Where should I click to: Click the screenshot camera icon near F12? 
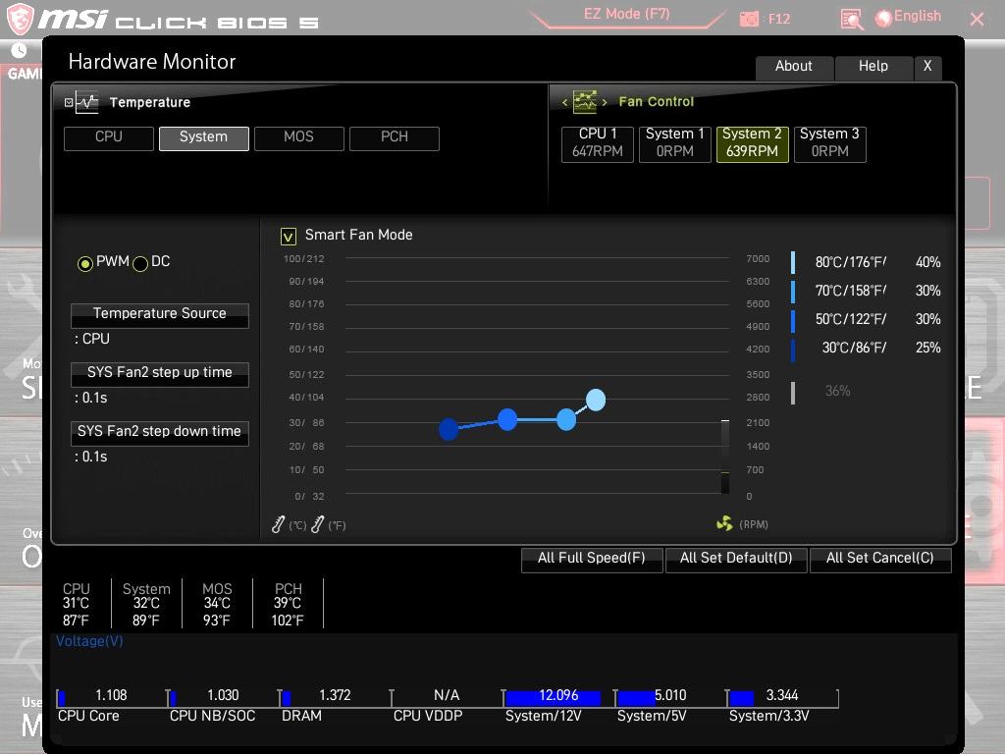tap(749, 20)
